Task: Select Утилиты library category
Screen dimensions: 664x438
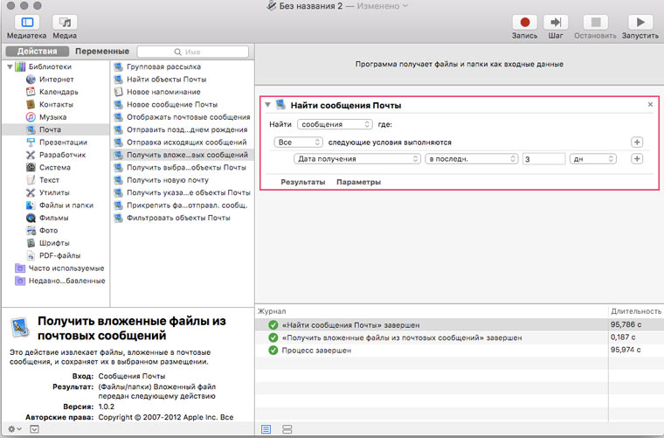Action: point(54,192)
